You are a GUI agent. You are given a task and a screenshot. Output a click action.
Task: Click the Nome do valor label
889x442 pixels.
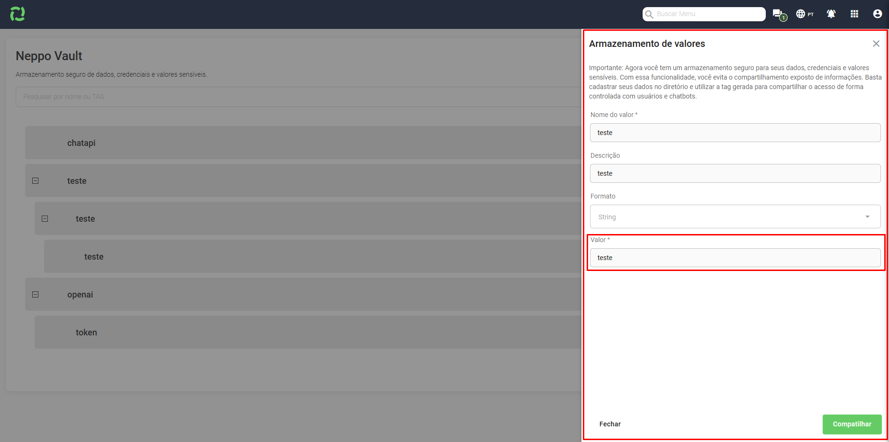(x=614, y=115)
